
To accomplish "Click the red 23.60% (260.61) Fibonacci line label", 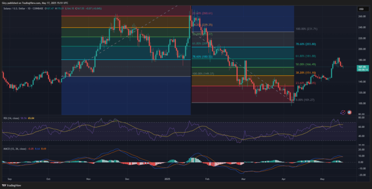I will click(202, 13).
